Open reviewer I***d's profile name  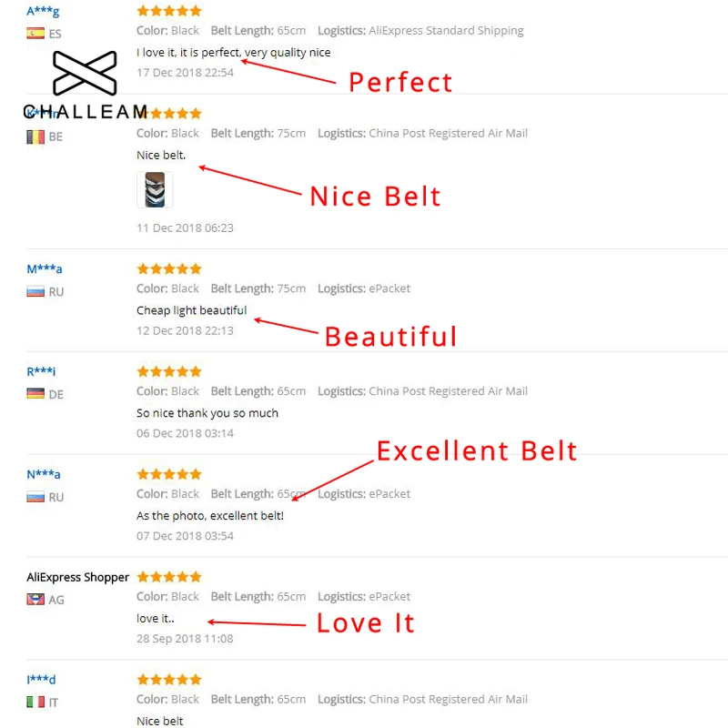[41, 680]
